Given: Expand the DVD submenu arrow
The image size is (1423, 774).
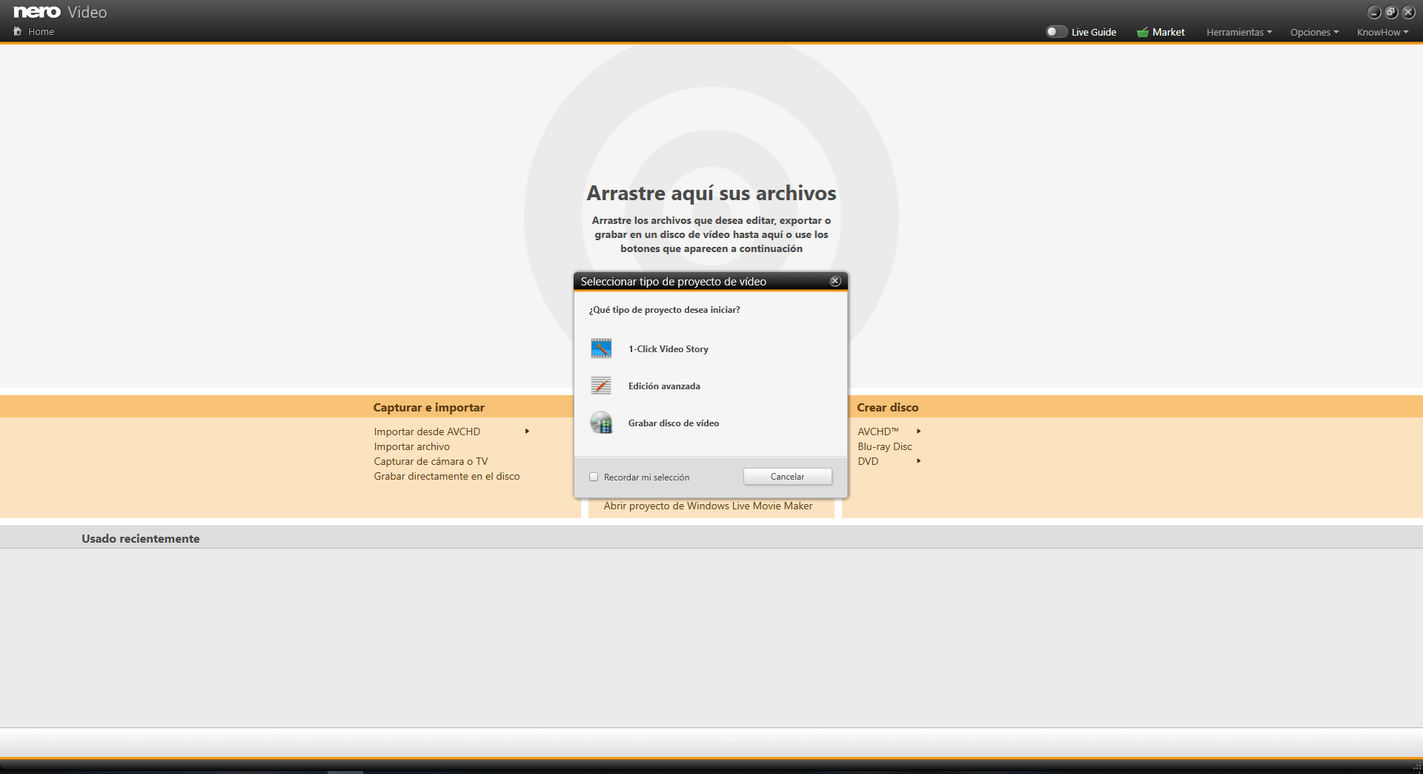Looking at the screenshot, I should click(918, 461).
